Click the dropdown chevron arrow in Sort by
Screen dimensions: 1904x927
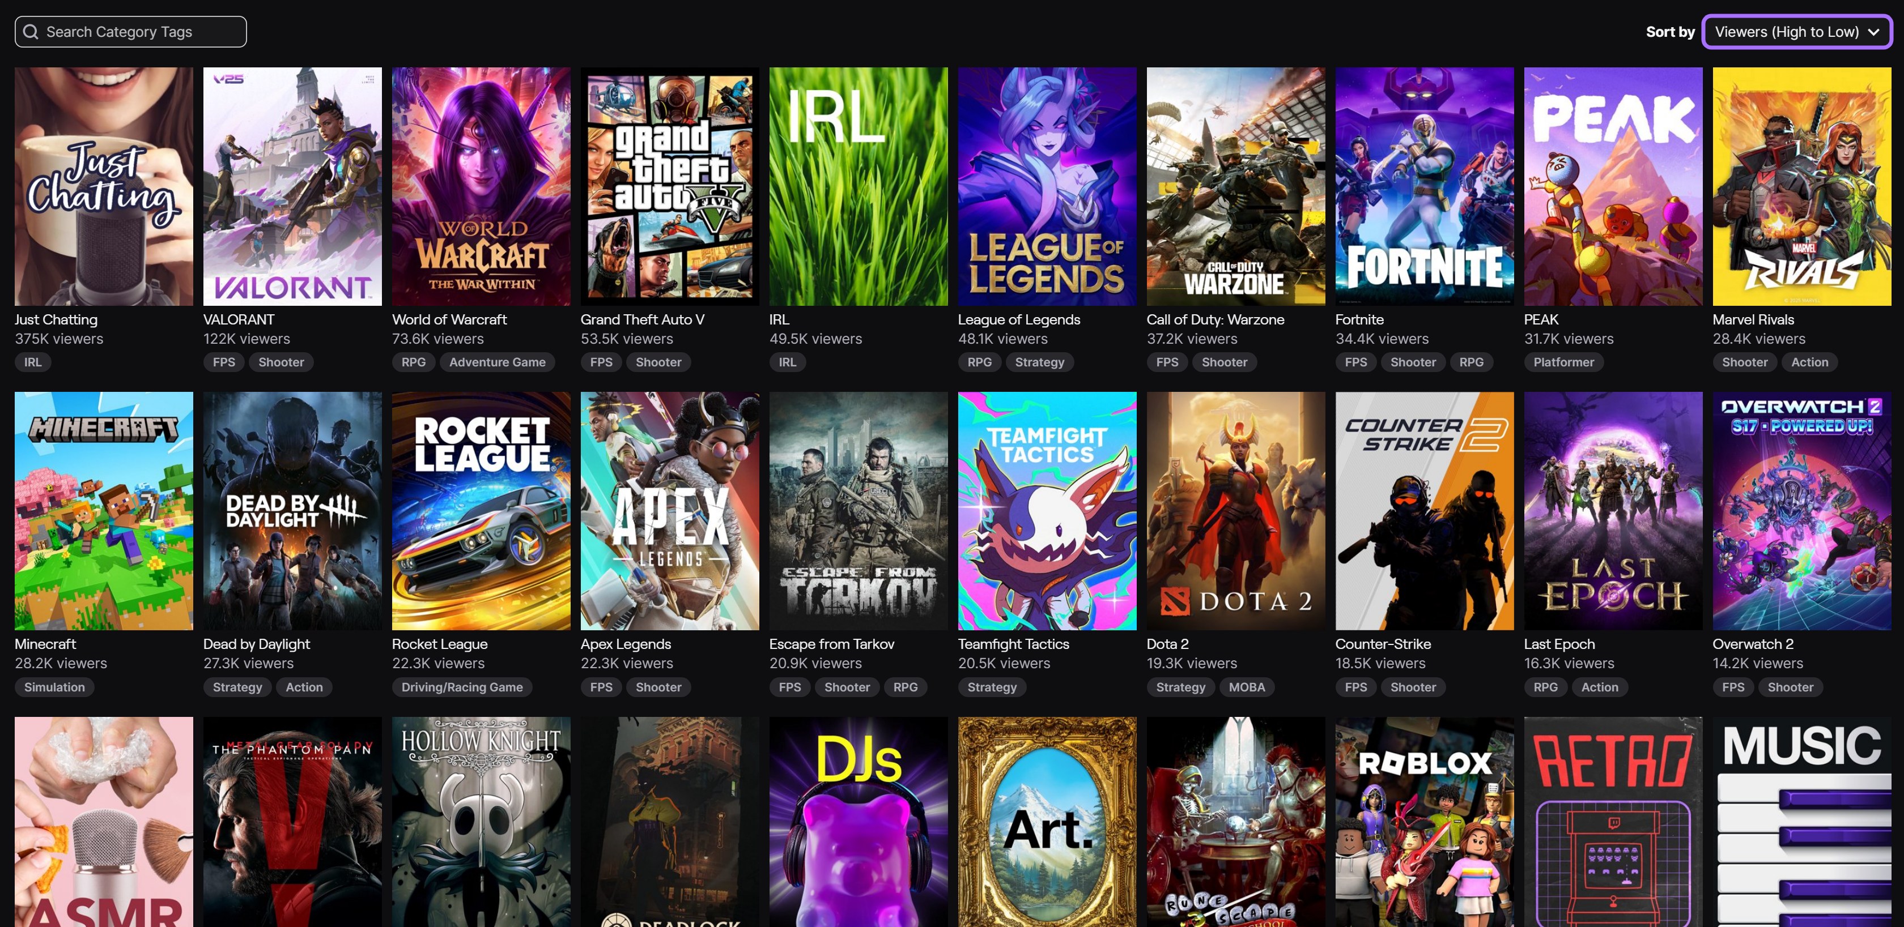pyautogui.click(x=1873, y=32)
